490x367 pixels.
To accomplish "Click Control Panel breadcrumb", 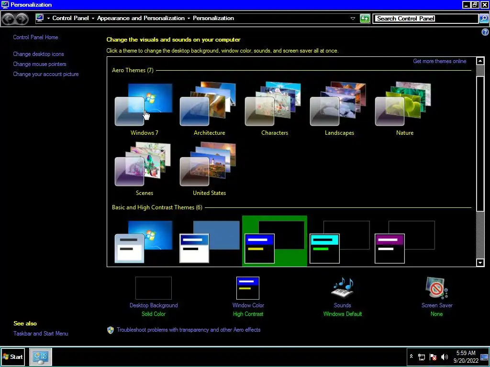I will [x=71, y=18].
